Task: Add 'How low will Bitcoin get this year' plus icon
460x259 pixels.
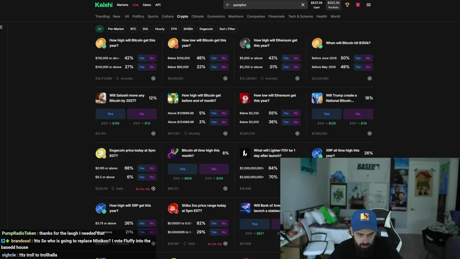Action: [225, 78]
